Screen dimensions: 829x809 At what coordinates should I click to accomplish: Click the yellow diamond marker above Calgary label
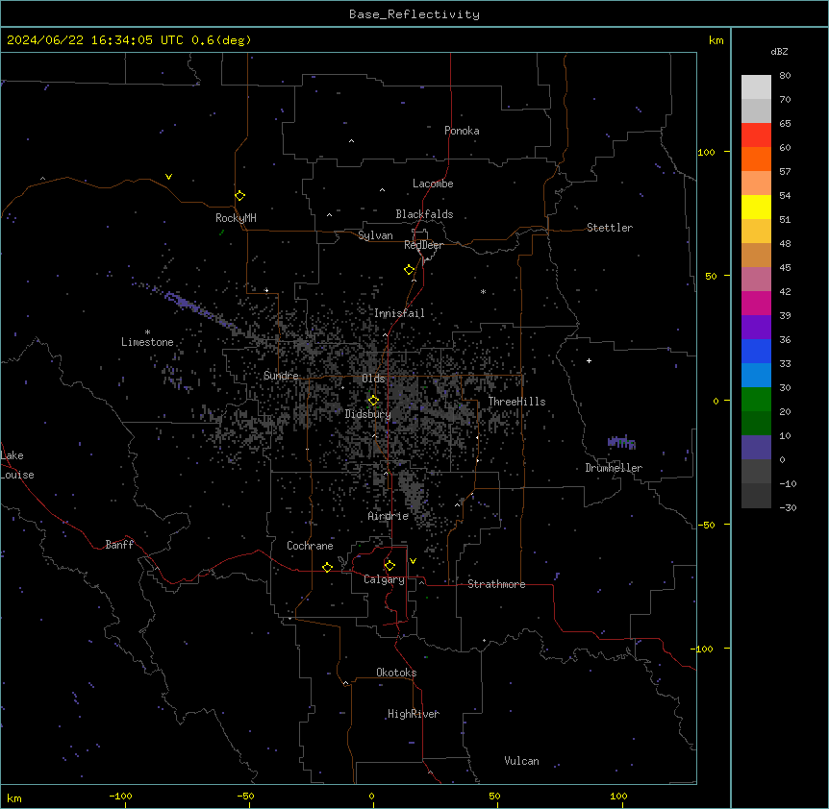click(x=389, y=566)
